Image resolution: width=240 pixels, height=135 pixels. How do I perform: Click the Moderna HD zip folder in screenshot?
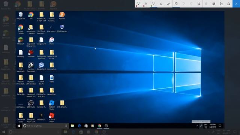(x=41, y=16)
